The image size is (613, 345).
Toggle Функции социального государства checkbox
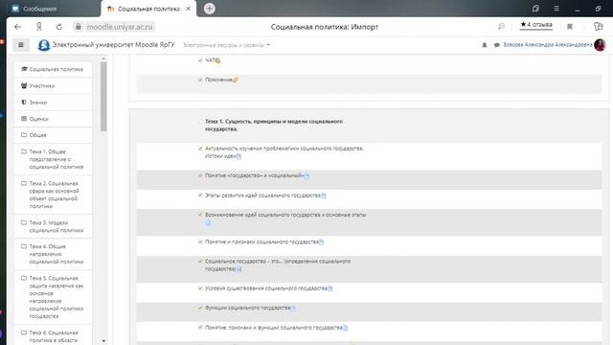(200, 308)
